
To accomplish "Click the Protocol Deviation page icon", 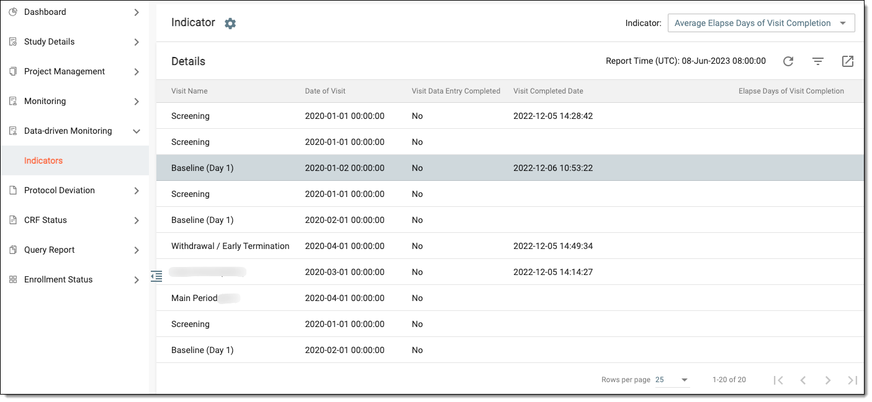I will tap(13, 190).
